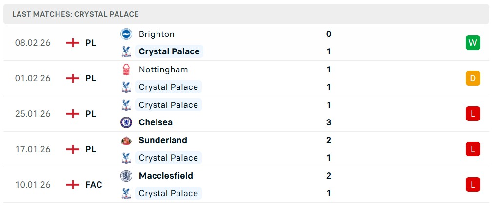Click England flag on 08.02.26 row

[x=73, y=43]
